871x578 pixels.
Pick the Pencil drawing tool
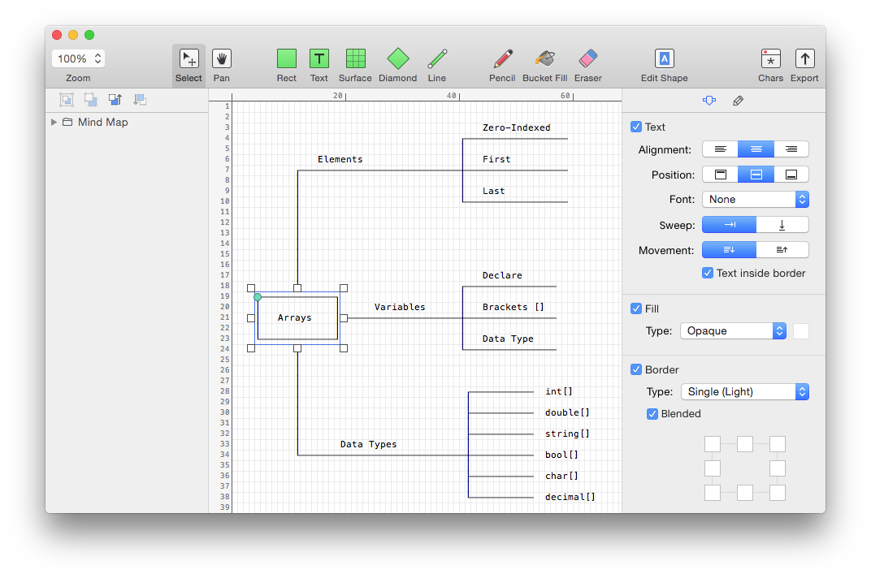point(502,59)
